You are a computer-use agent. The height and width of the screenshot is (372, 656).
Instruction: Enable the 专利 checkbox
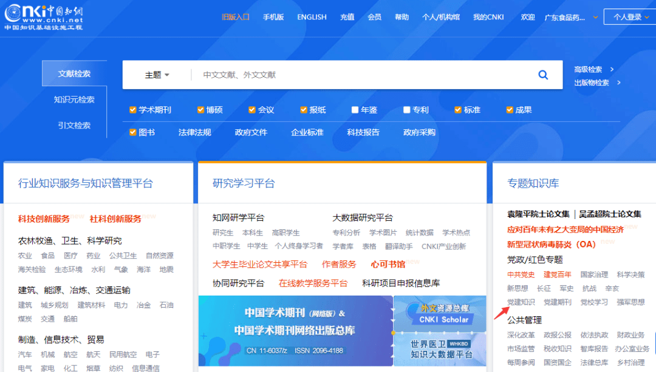pos(406,110)
